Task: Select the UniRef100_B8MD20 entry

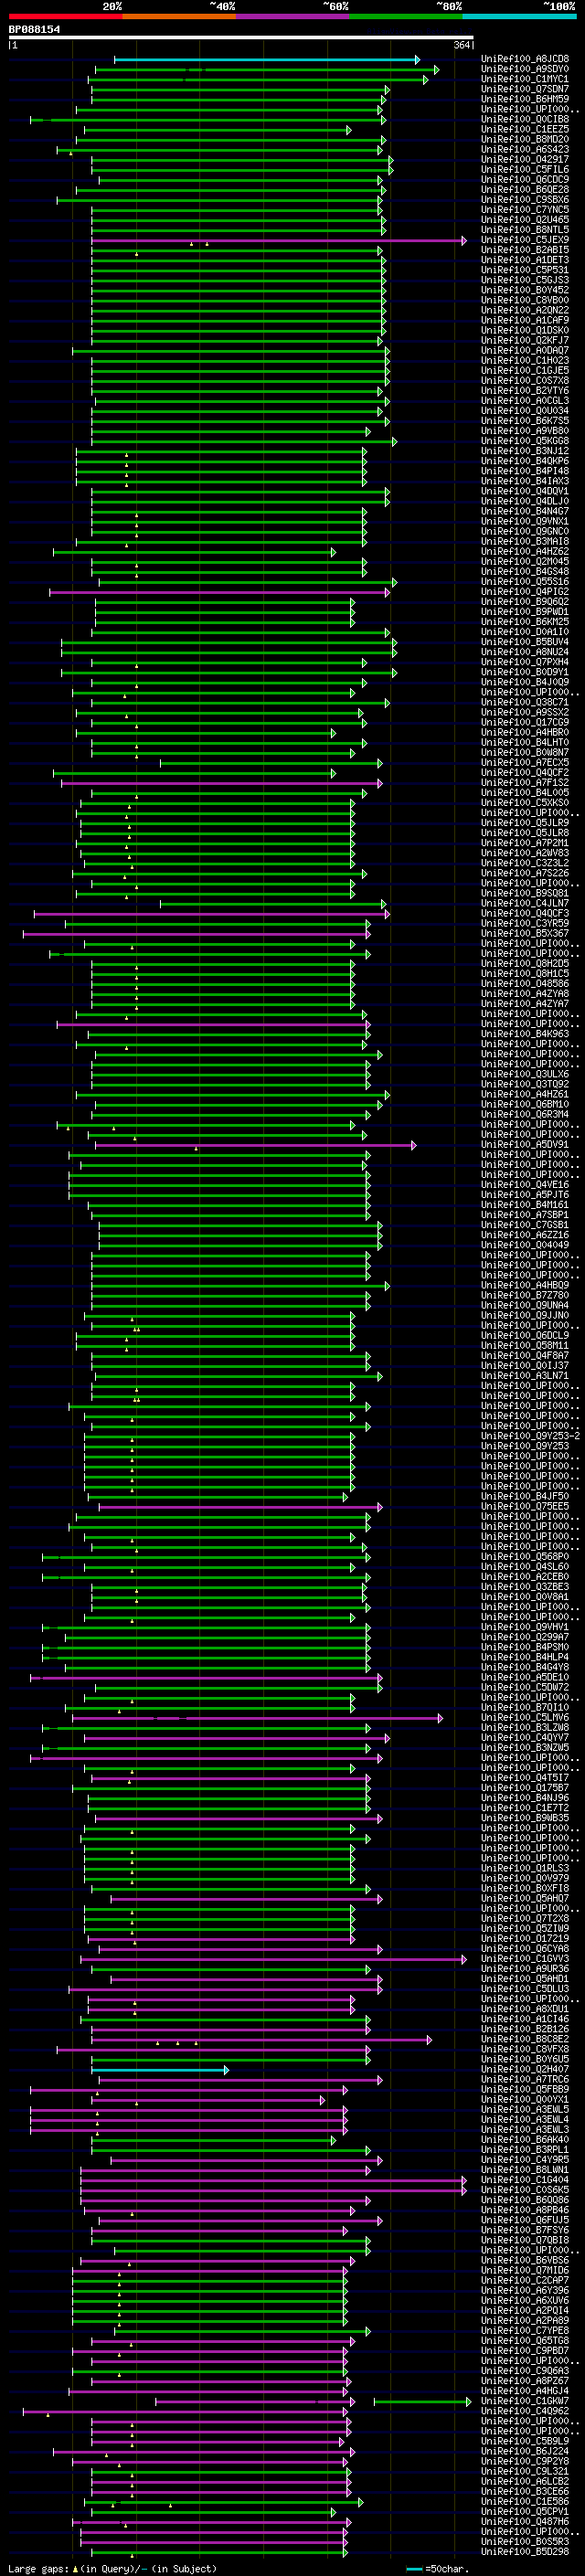Action: 525,140
